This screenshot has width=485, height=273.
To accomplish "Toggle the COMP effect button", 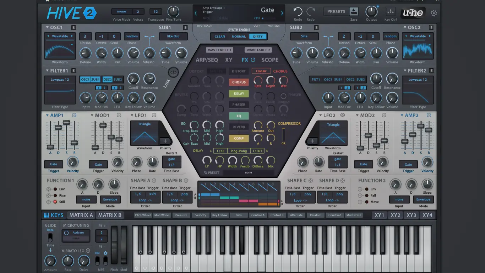I will [239, 138].
